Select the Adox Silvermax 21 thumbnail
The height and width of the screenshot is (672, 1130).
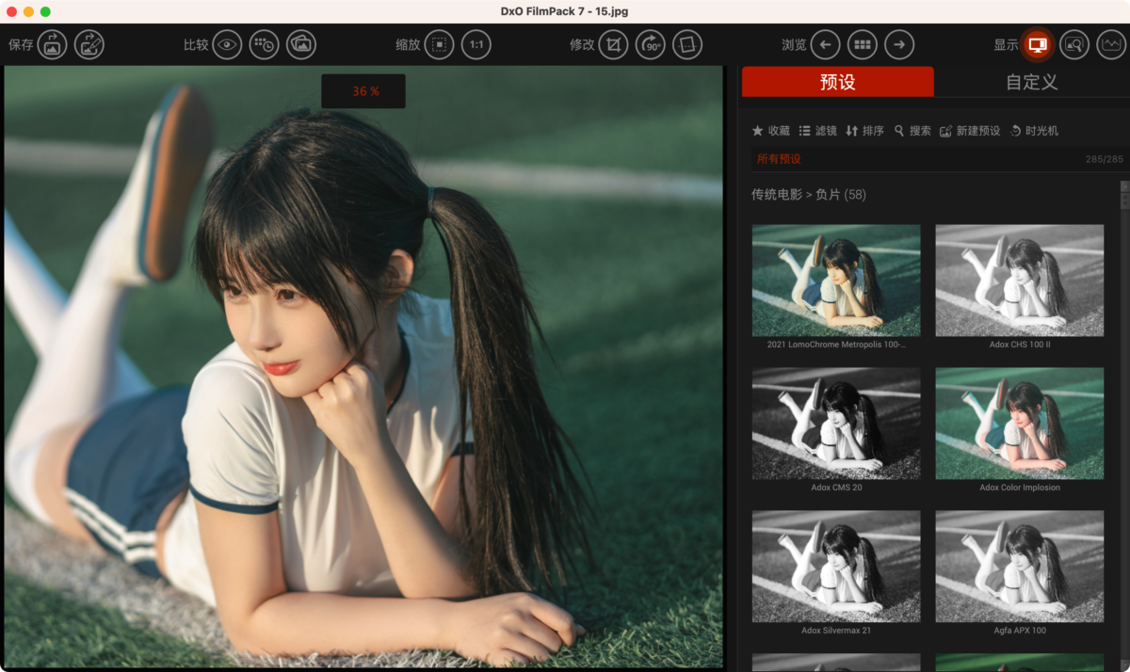point(836,567)
